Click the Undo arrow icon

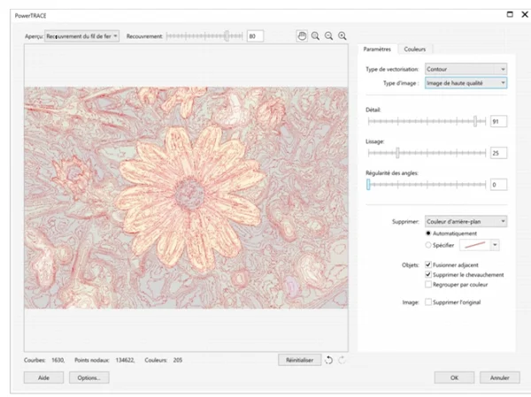[x=328, y=360]
